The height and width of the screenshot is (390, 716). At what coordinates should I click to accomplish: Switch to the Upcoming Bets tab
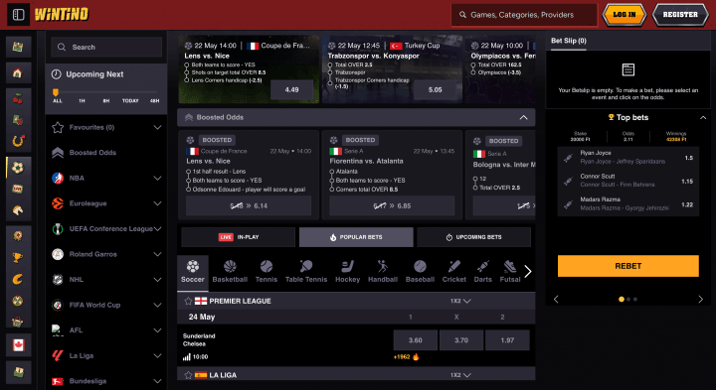(473, 237)
